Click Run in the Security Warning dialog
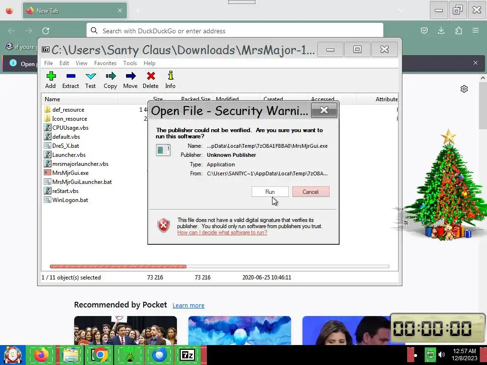Viewport: 487px width, 365px height. 270,192
